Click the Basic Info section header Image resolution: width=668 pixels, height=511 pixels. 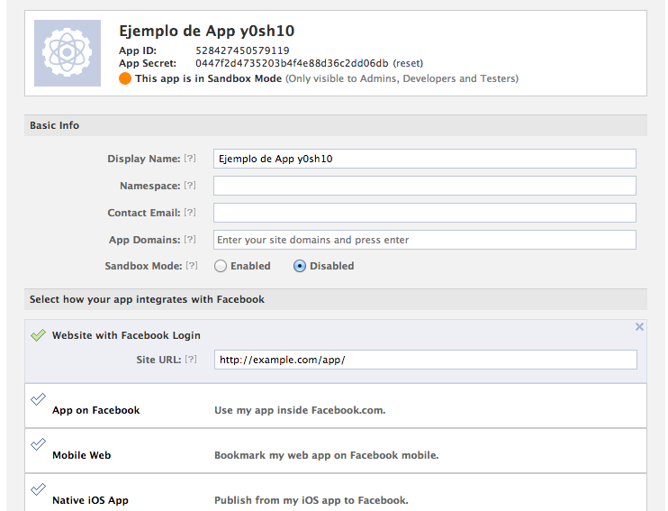click(x=336, y=125)
